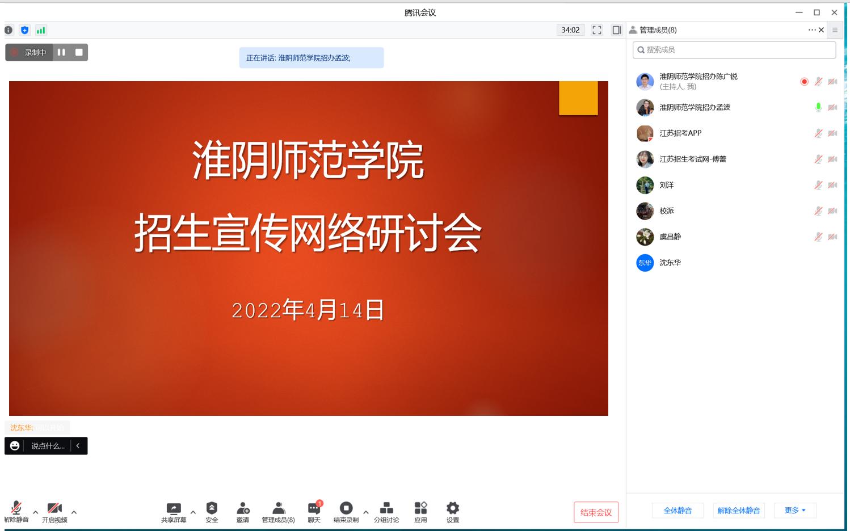Image resolution: width=850 pixels, height=531 pixels.
Task: Click the 全体静音 button
Action: [678, 511]
